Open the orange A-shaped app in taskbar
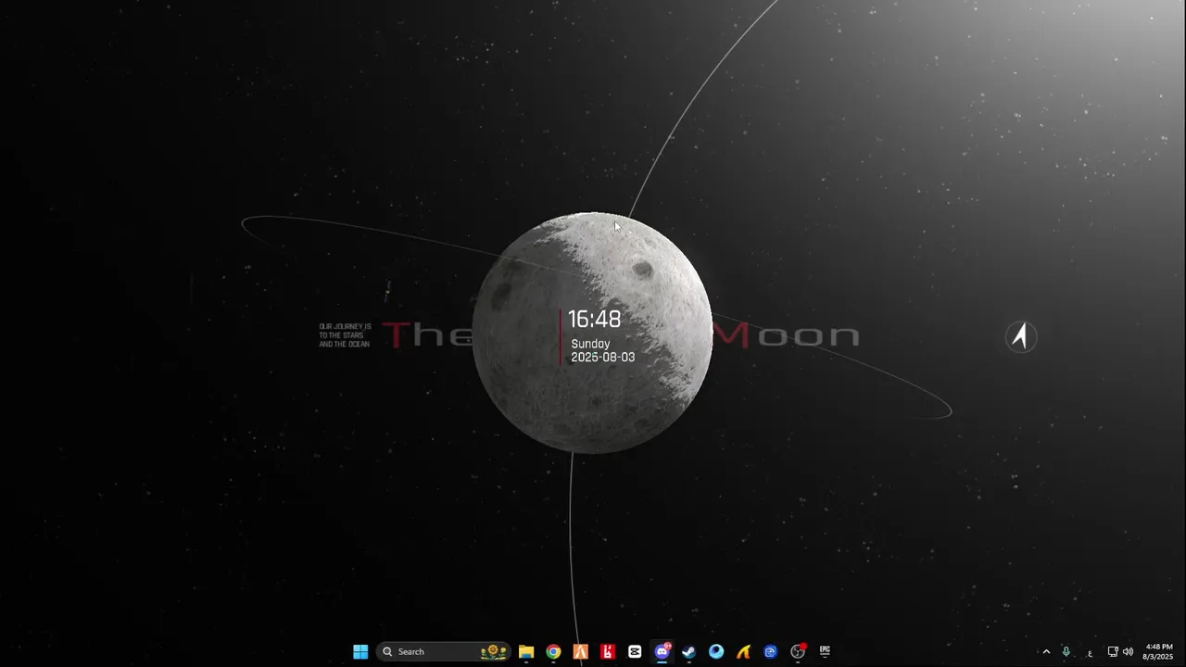Image resolution: width=1186 pixels, height=667 pixels. (x=581, y=651)
